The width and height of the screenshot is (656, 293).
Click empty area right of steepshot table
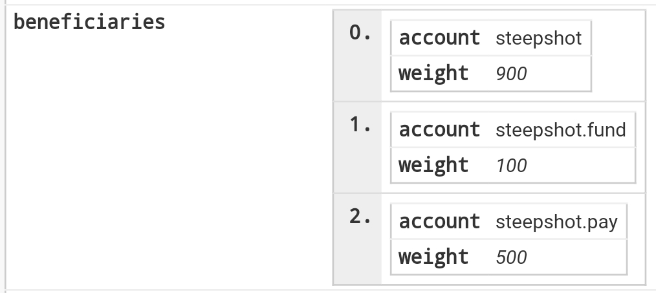click(618, 56)
